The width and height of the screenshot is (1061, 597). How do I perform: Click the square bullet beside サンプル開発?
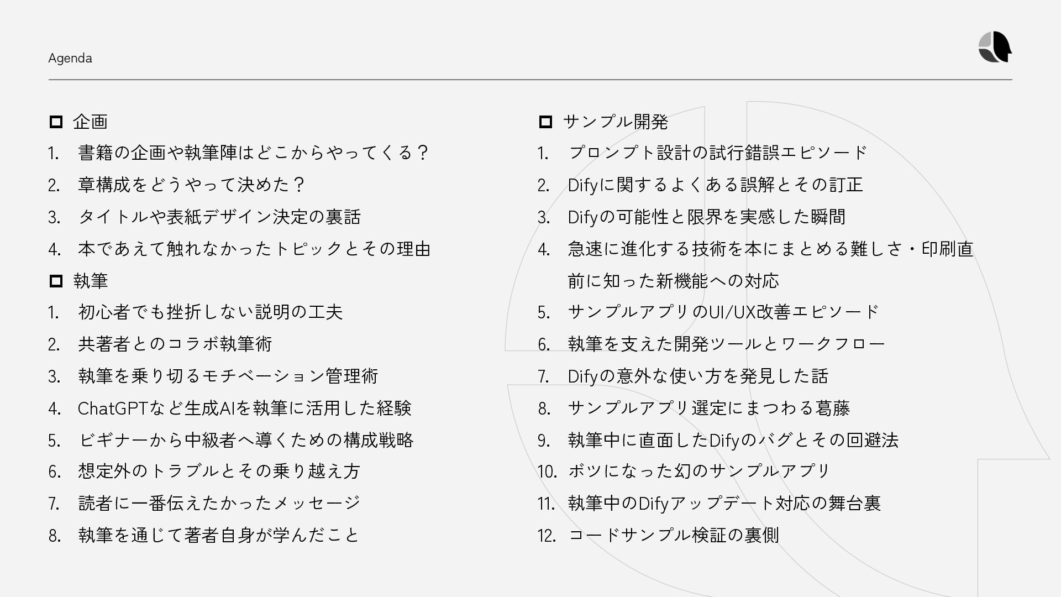pyautogui.click(x=545, y=122)
